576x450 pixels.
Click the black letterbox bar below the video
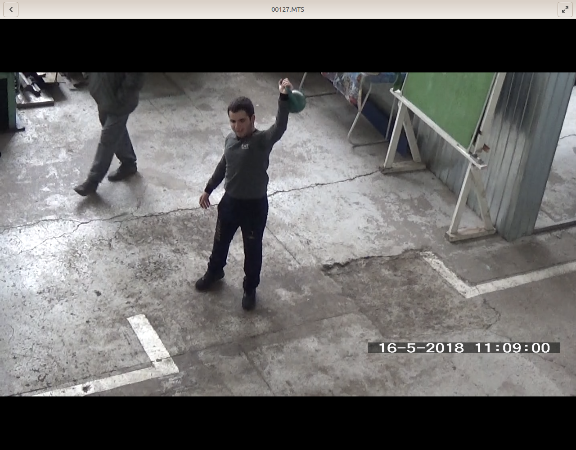point(288,423)
